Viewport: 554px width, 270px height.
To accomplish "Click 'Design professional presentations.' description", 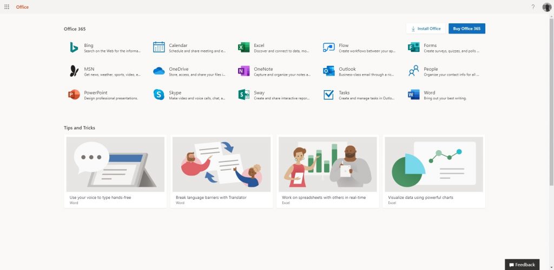I will [x=111, y=98].
